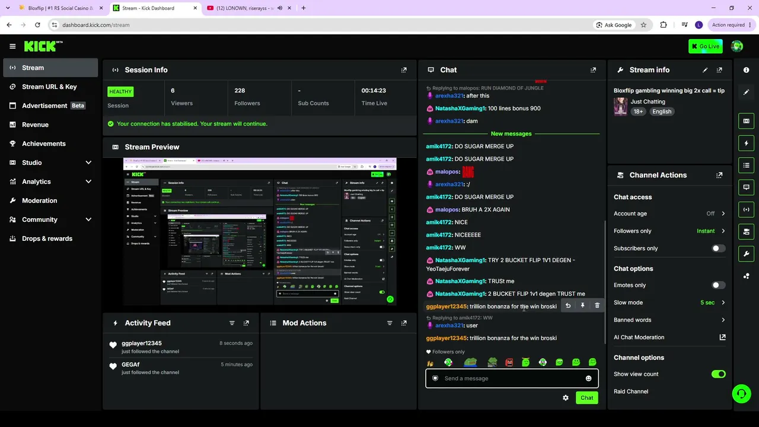The image size is (759, 427).
Task: Open Followers only Instant setting
Action: point(711,231)
